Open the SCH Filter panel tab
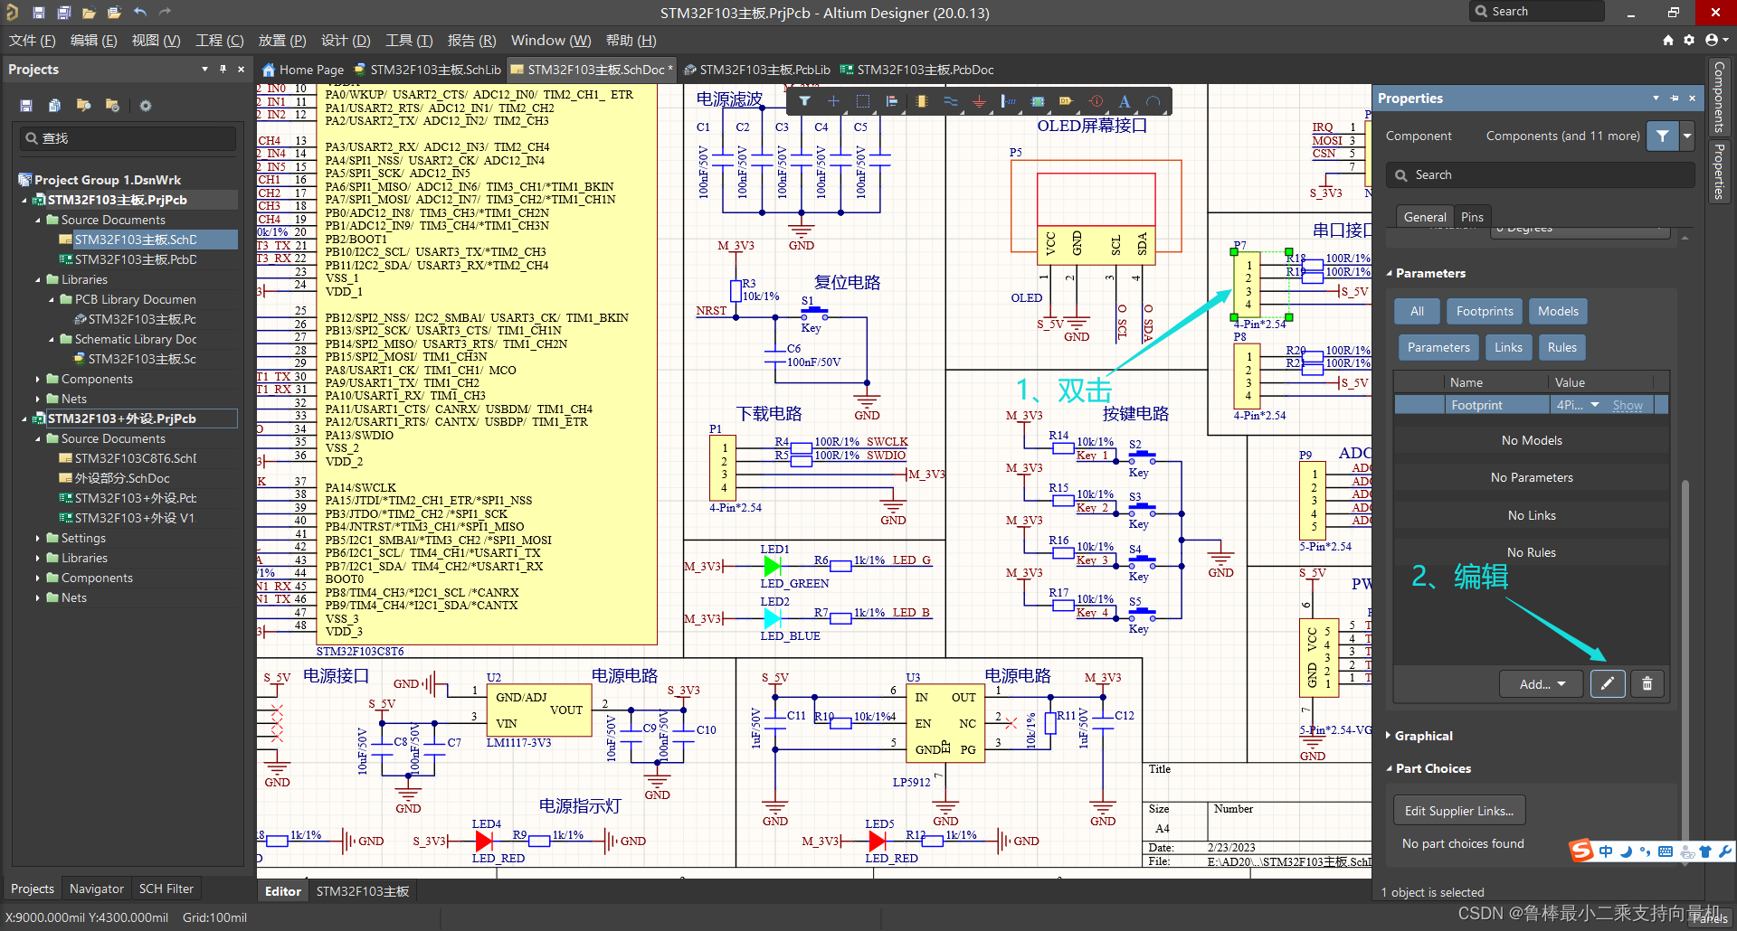The width and height of the screenshot is (1737, 931). (166, 889)
